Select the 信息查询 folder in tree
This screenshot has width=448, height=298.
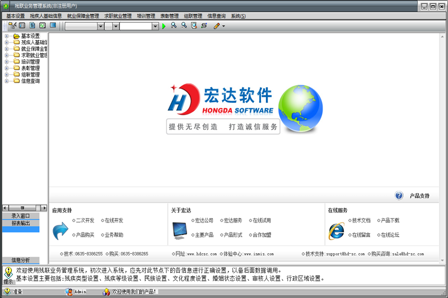pyautogui.click(x=30, y=81)
